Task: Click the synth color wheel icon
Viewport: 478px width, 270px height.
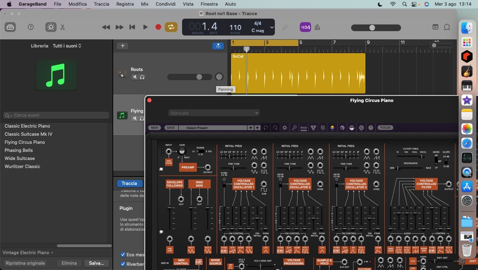Action: coord(332,128)
